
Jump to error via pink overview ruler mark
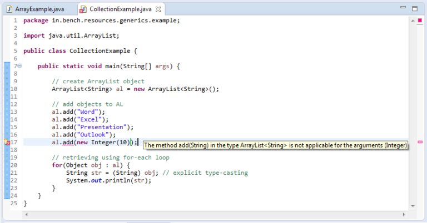419,143
